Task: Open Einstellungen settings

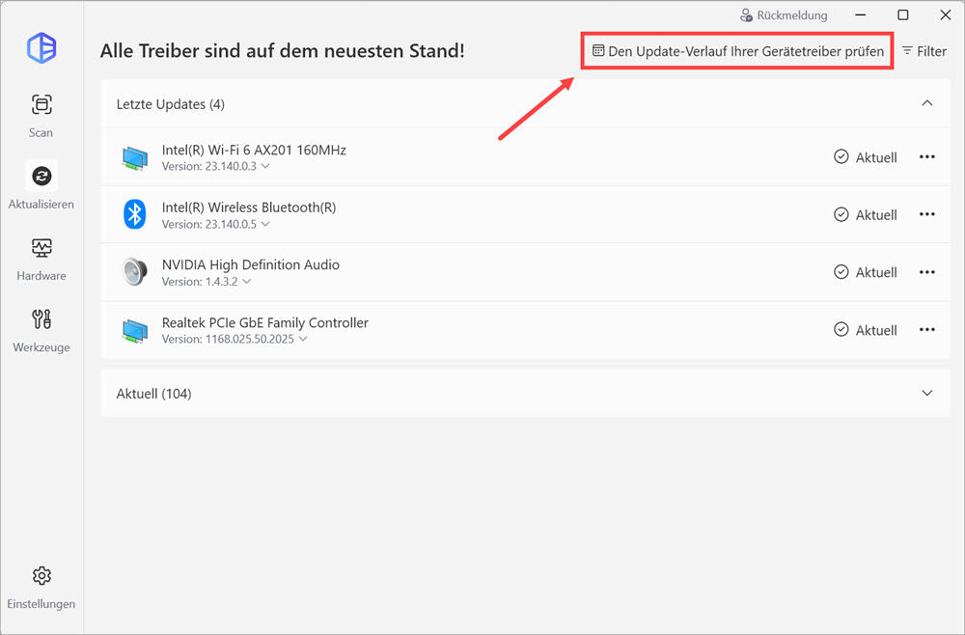Action: click(41, 587)
